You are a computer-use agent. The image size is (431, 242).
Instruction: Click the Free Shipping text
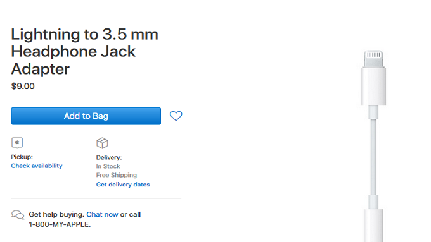tap(116, 175)
